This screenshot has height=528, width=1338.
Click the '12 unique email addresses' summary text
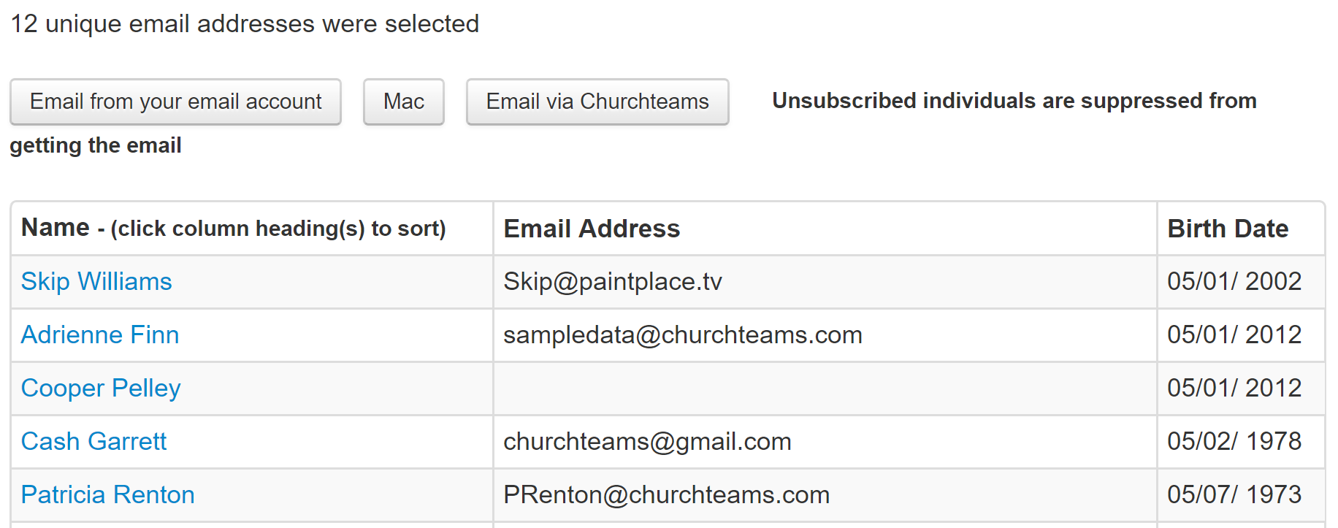click(245, 24)
